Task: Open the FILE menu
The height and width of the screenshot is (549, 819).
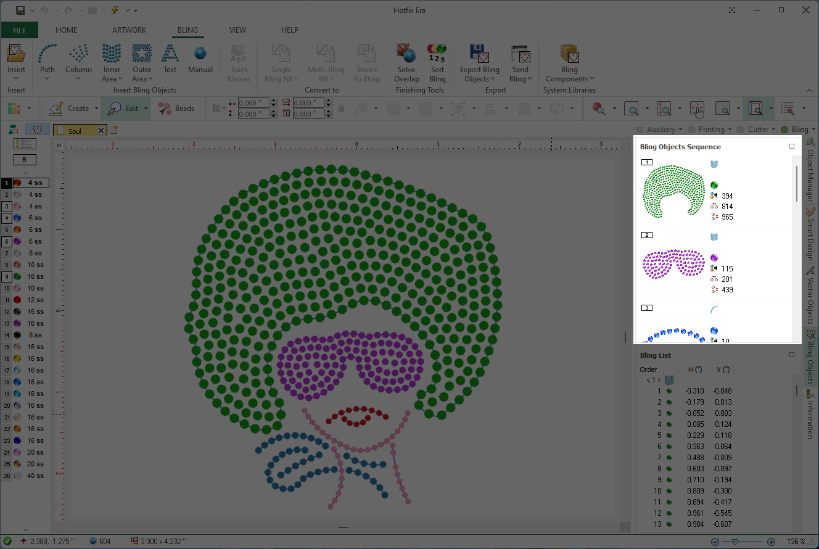Action: 19,30
